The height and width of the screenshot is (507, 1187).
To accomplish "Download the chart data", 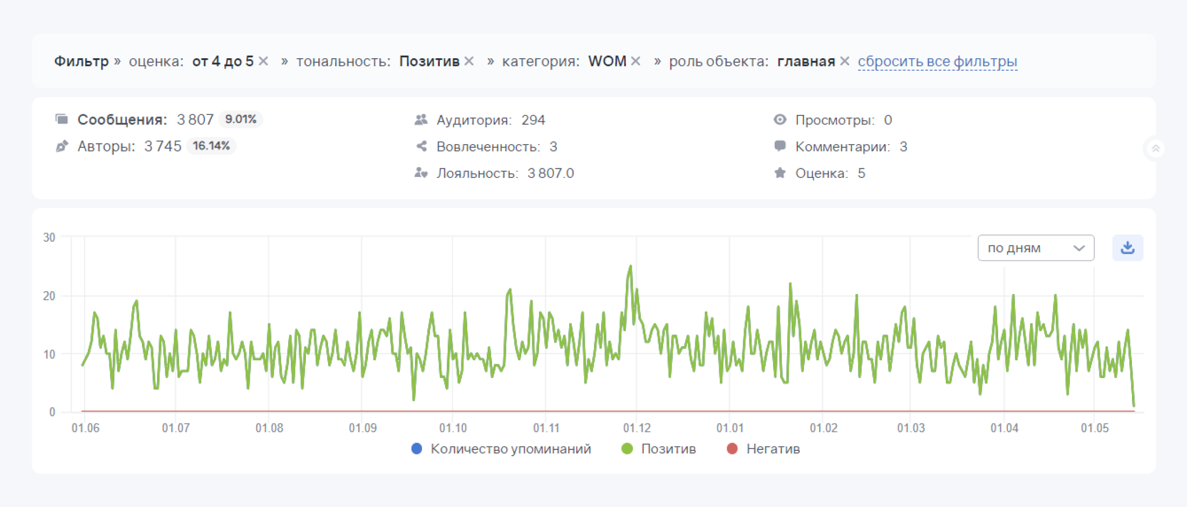I will click(1128, 248).
